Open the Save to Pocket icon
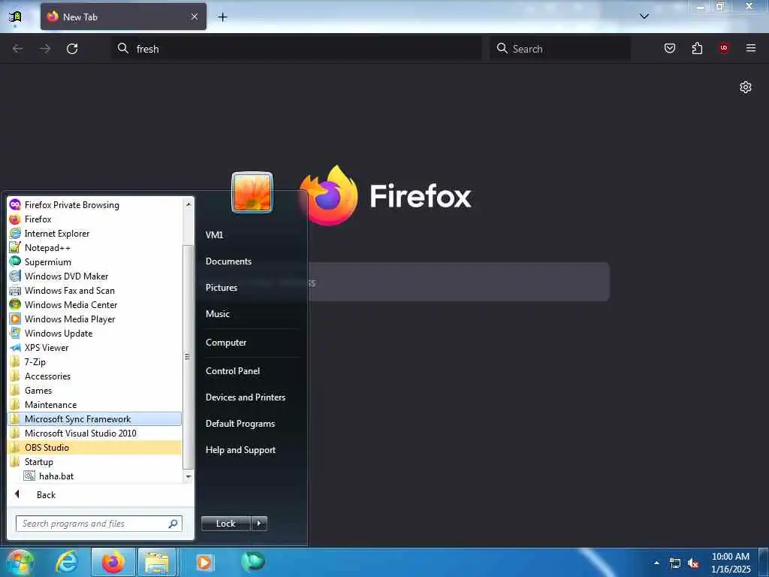 coord(669,48)
